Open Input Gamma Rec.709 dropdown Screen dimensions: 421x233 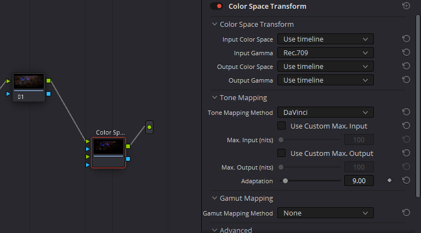click(326, 53)
